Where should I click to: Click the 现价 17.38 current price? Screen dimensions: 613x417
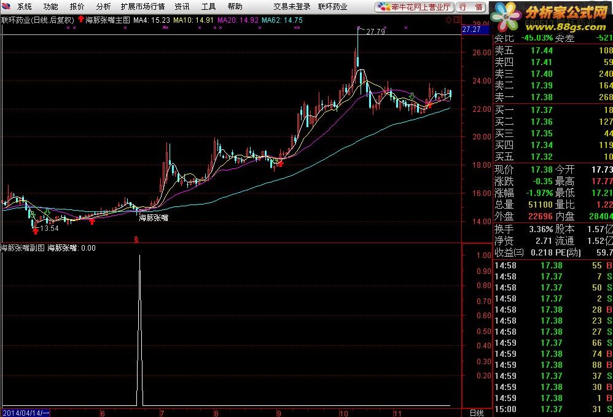click(x=542, y=170)
